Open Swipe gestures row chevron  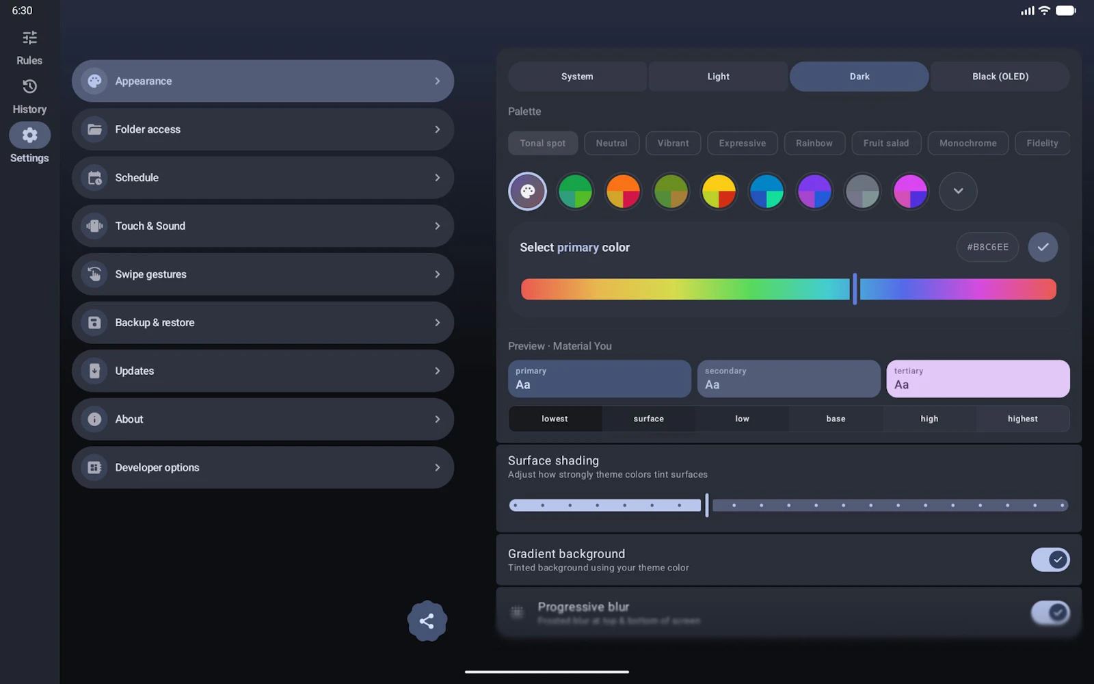pos(438,274)
